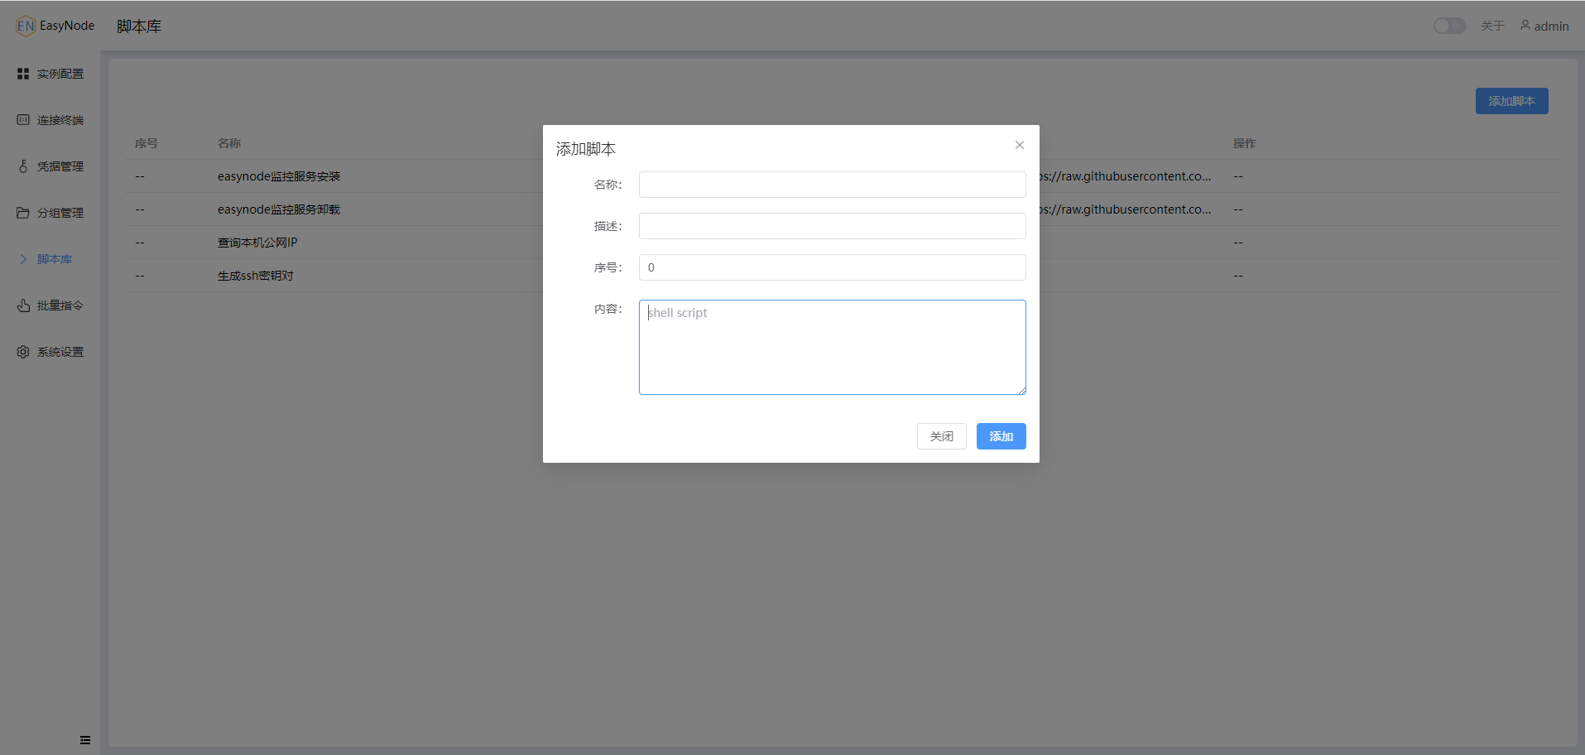The image size is (1585, 755).
Task: Click the shell script content textarea
Action: click(x=832, y=347)
